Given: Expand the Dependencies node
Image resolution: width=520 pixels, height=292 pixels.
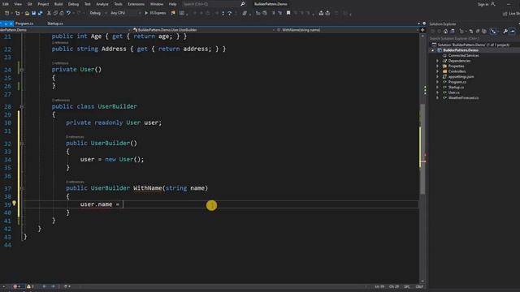Looking at the screenshot, I should tap(437, 61).
